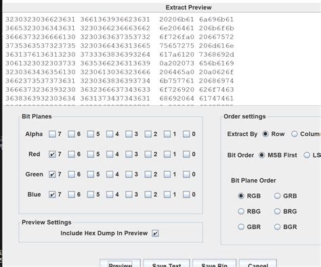Select Blue bit plane 0
Image resolution: width=321 pixels, height=267 pixels.
coord(186,195)
